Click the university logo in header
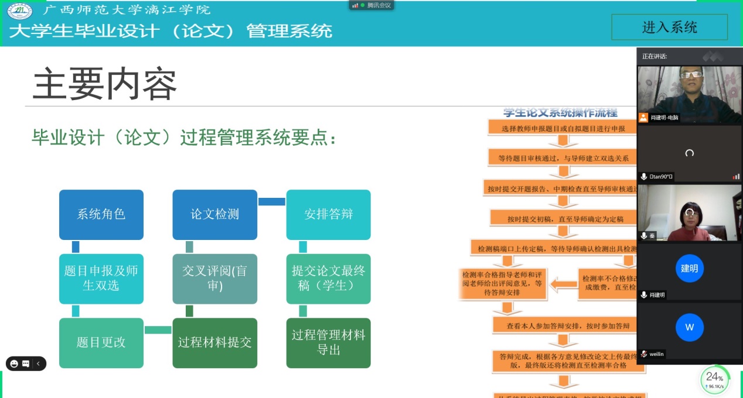Viewport: 743px width, 398px height. (20, 11)
